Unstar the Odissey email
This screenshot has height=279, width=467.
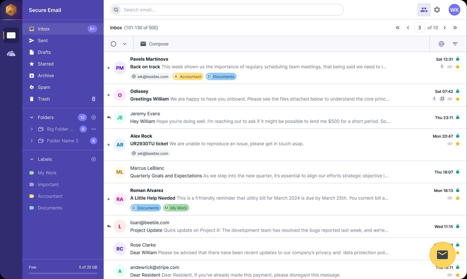coord(458,99)
